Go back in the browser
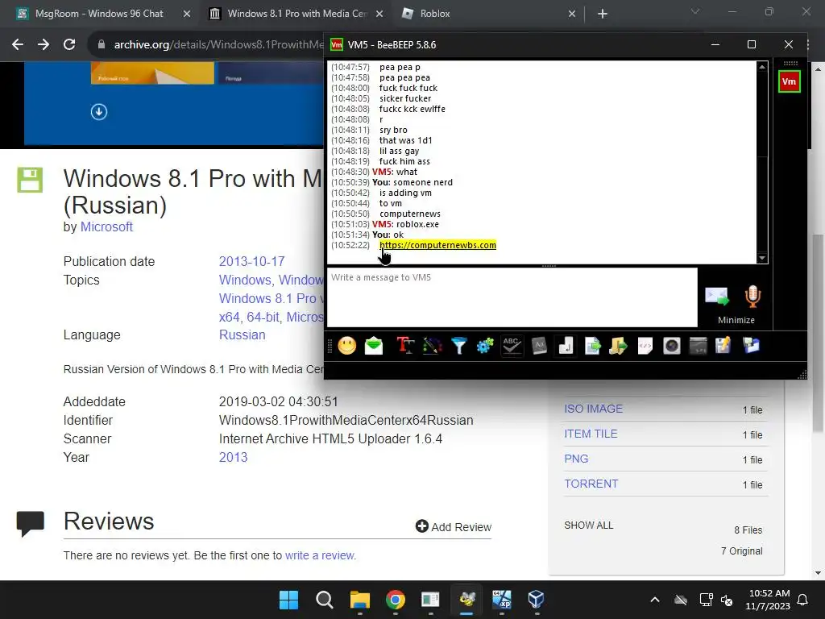Image resolution: width=825 pixels, height=619 pixels. [x=18, y=45]
